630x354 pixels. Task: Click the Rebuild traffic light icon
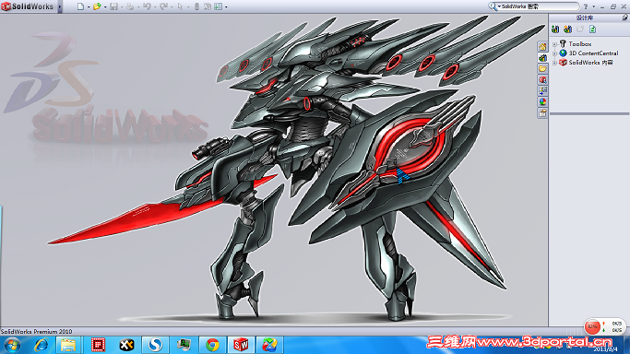coord(196,6)
